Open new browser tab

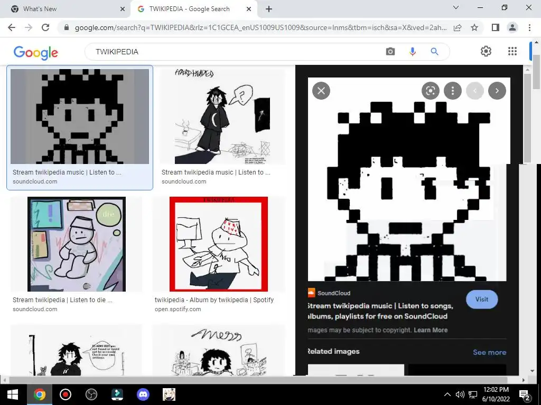(x=269, y=9)
